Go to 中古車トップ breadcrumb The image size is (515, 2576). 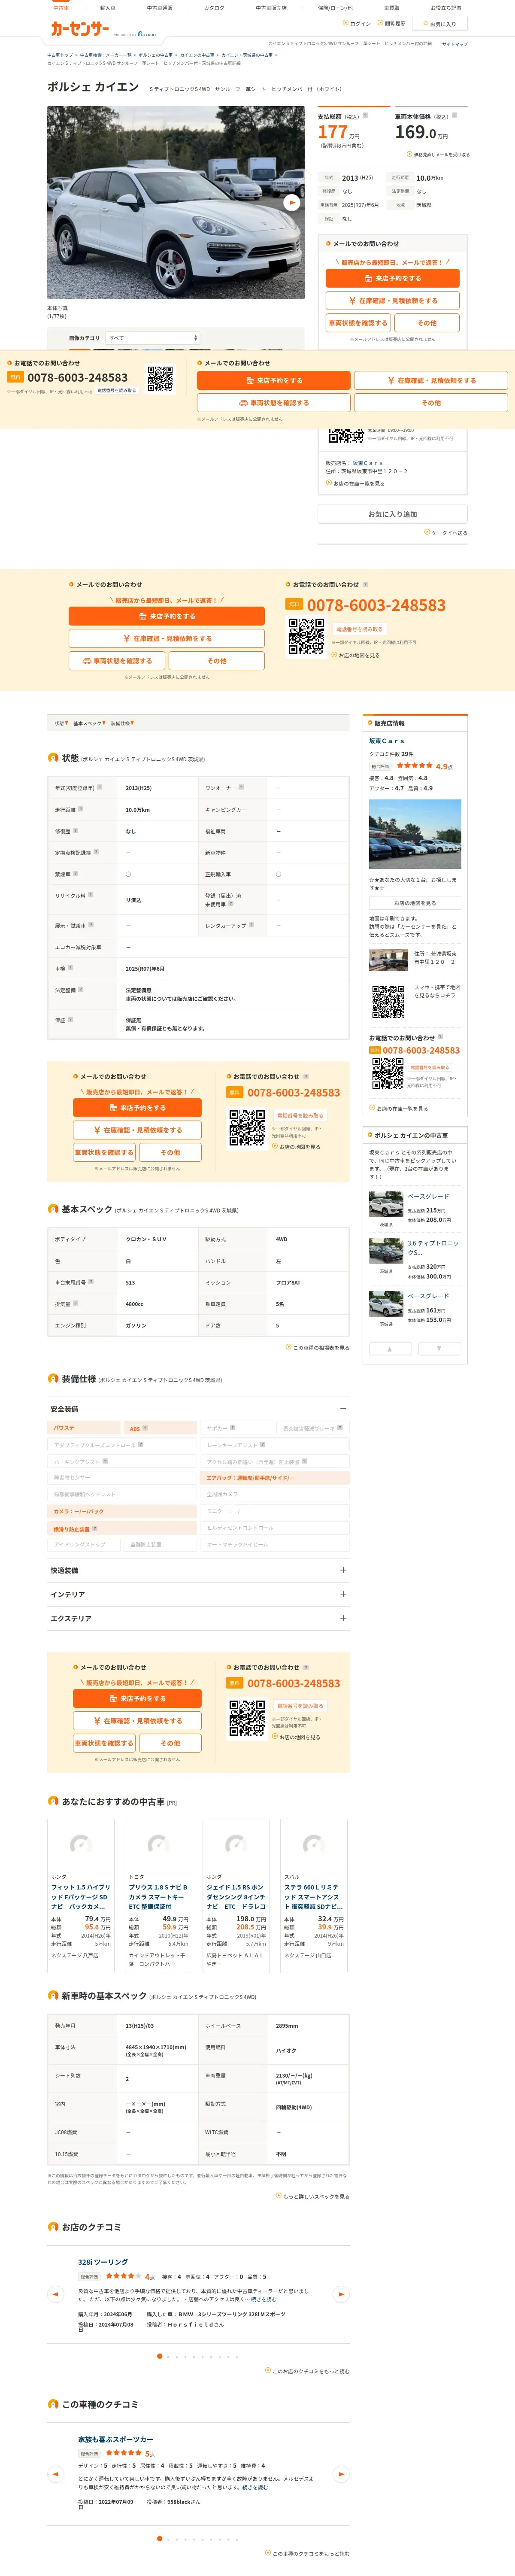point(60,55)
